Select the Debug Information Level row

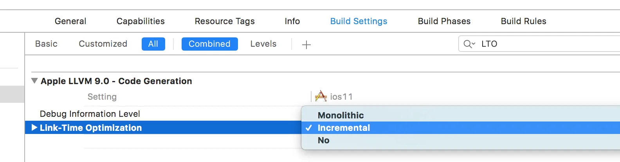click(x=90, y=114)
